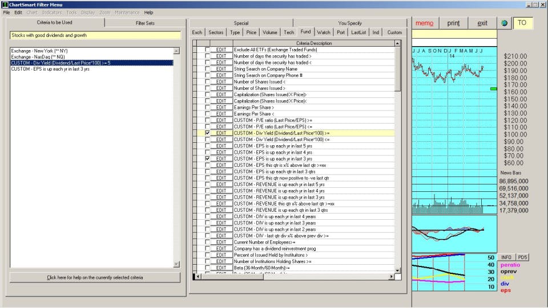Click the criteria table scroll-down arrow
This screenshot has width=548, height=308.
(397, 270)
